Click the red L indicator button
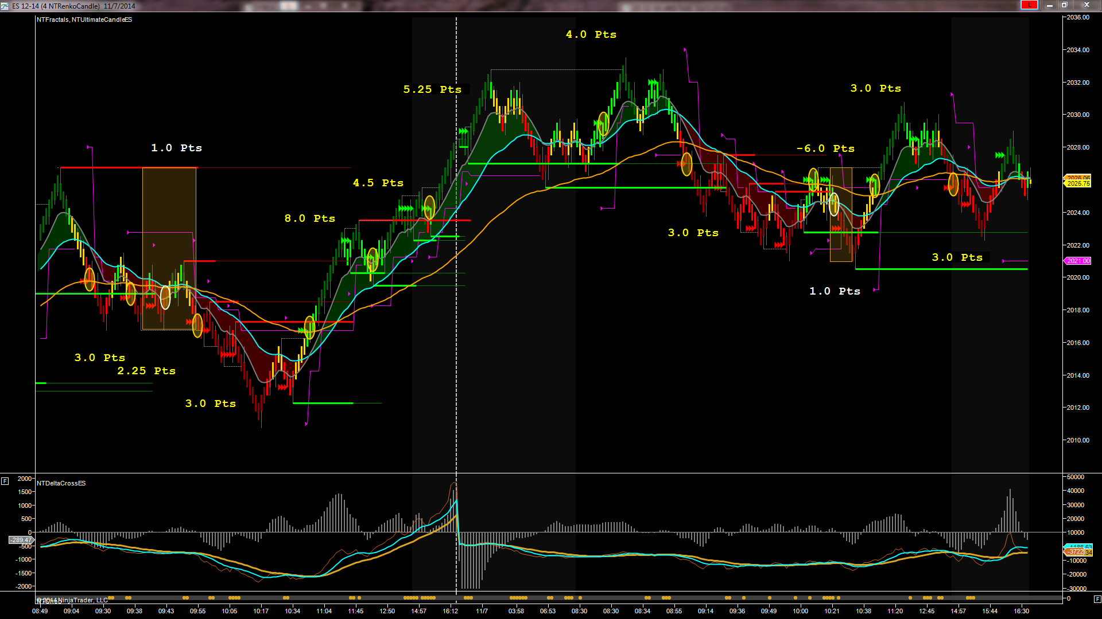 [1029, 5]
